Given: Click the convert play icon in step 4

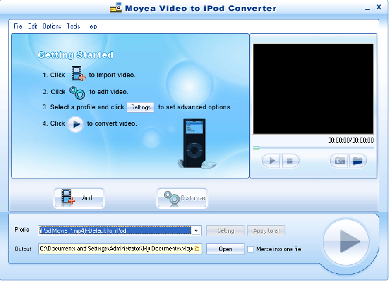Looking at the screenshot, I should 76,124.
